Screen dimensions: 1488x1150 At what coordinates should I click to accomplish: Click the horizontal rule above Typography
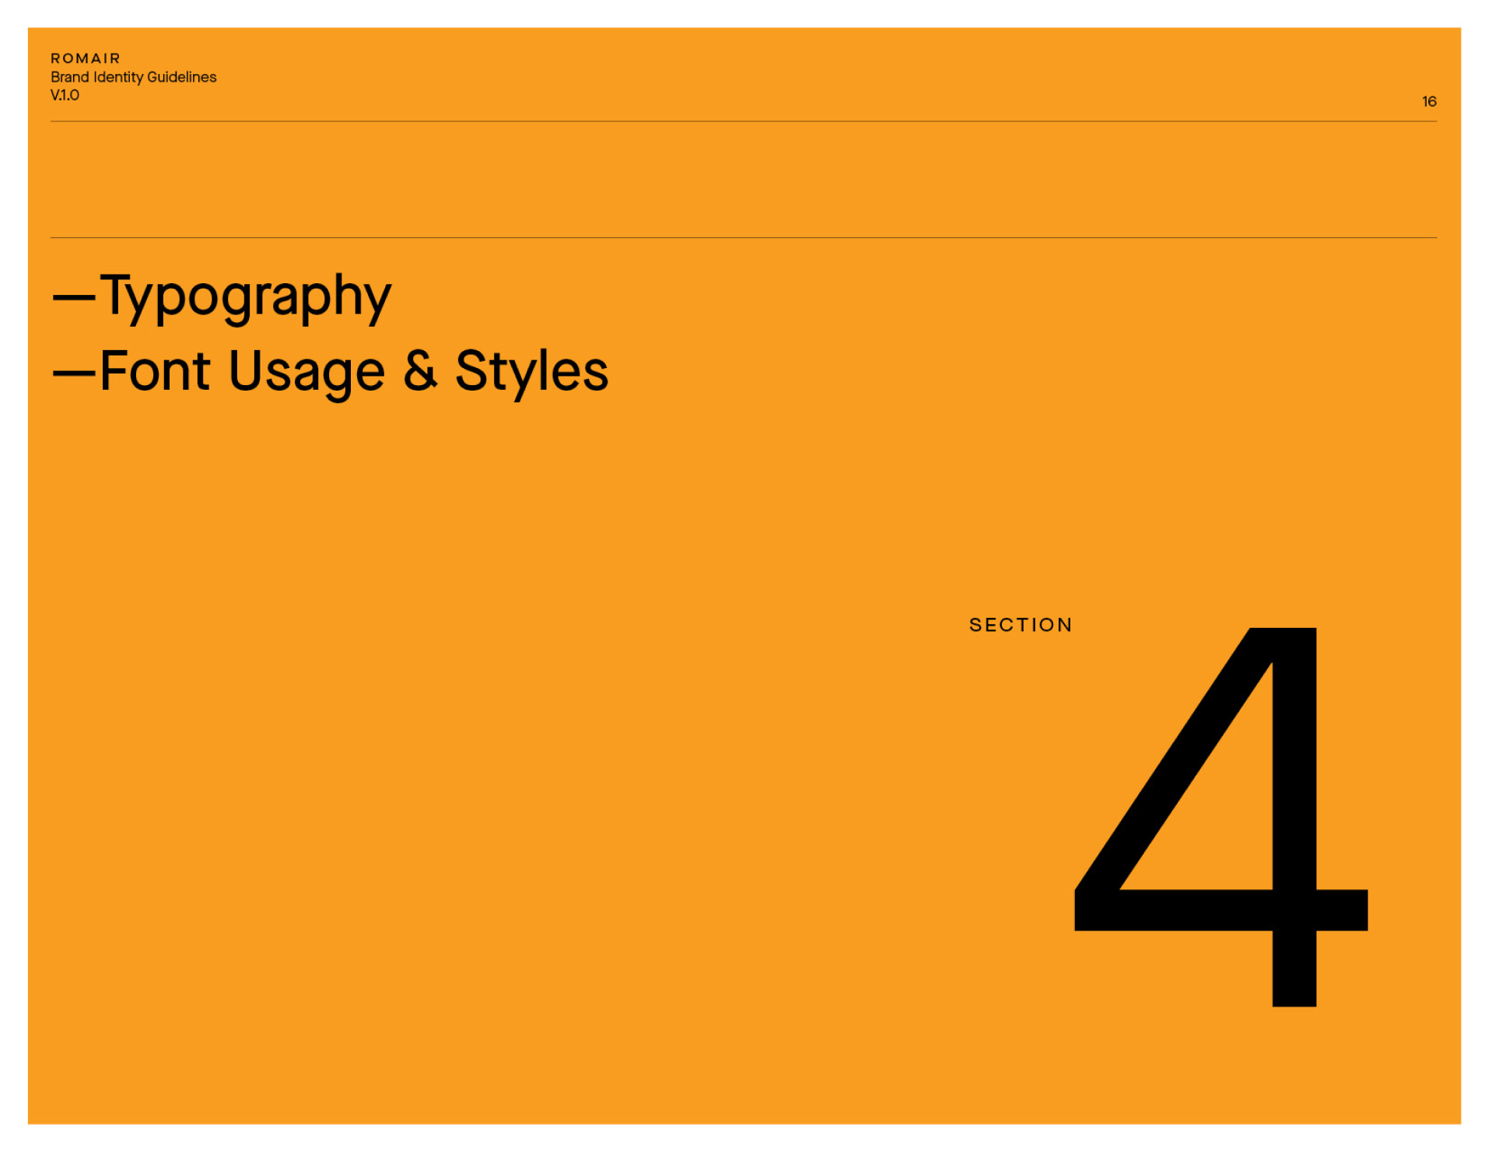point(743,237)
